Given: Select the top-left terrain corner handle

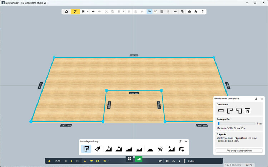Looking at the screenshot, I should coord(54,58).
